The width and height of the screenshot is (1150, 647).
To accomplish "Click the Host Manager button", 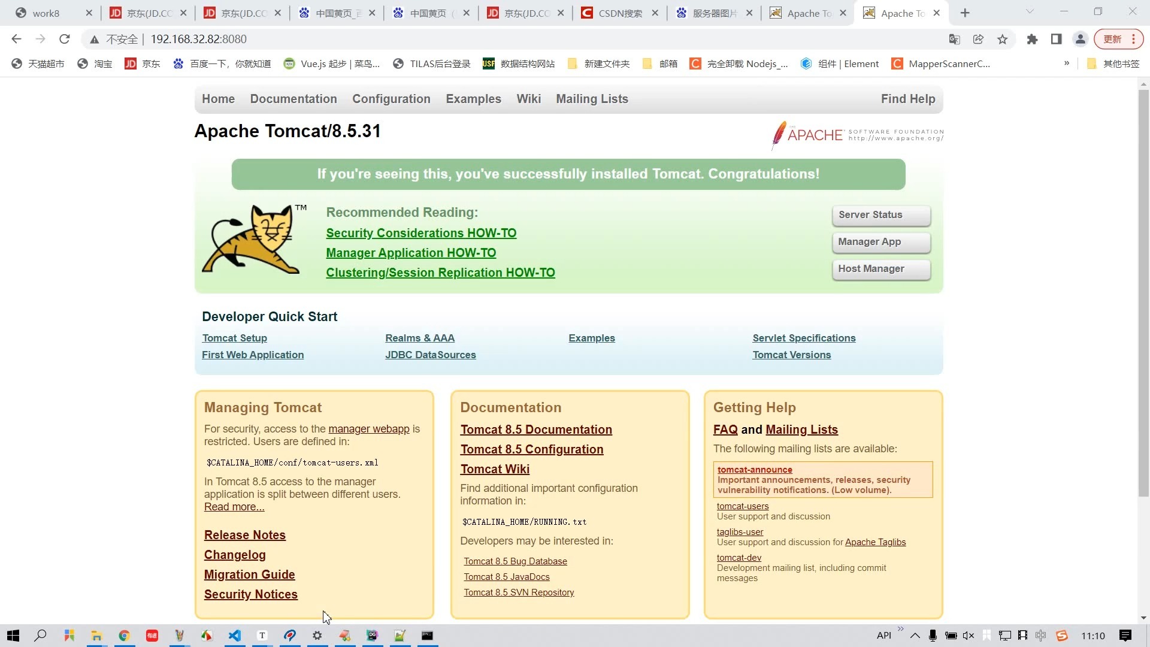I will pos(881,269).
